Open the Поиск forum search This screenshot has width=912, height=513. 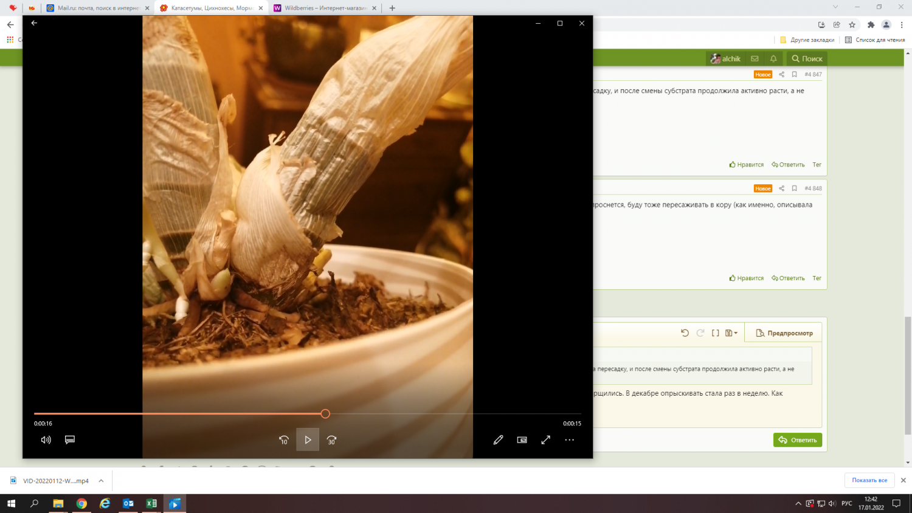(x=807, y=59)
